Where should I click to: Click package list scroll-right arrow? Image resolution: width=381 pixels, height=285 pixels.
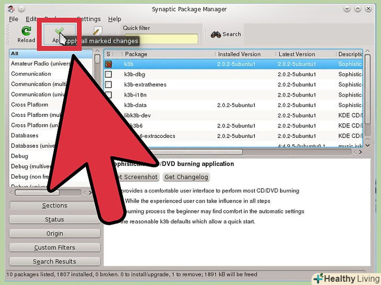[361, 152]
